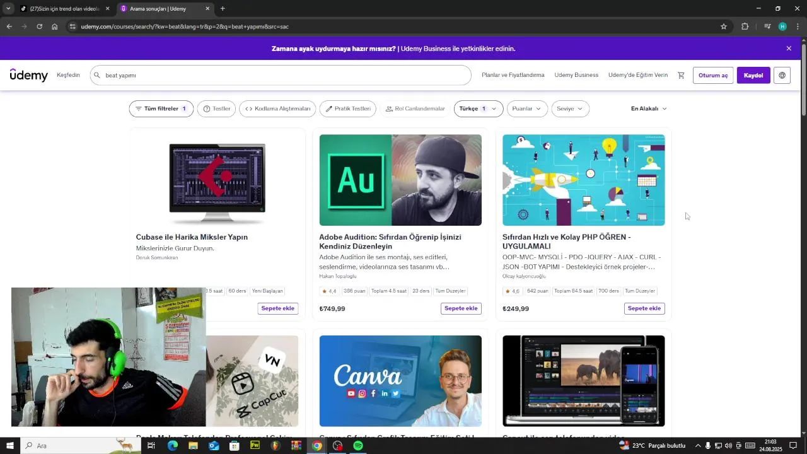Screen dimensions: 807x454
Task: Open Adobe Audition Sıfırdan Öğrenip course title
Action: click(390, 242)
